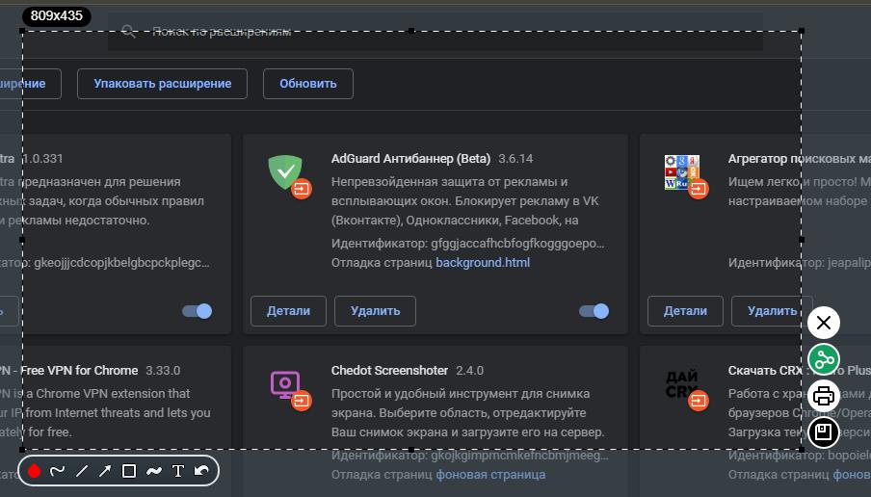The height and width of the screenshot is (497, 871).
Task: Click Удалить for Агрегатор поисковых extension
Action: [772, 311]
